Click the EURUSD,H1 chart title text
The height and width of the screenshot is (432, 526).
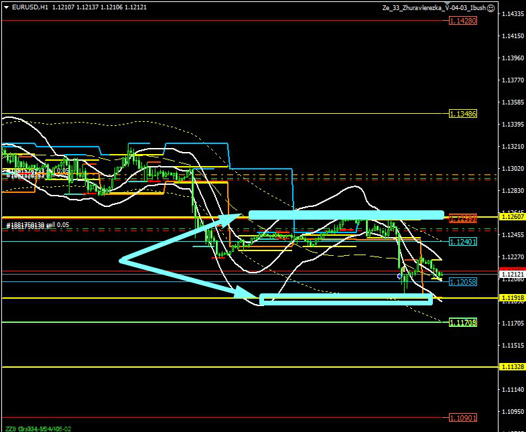coord(28,7)
